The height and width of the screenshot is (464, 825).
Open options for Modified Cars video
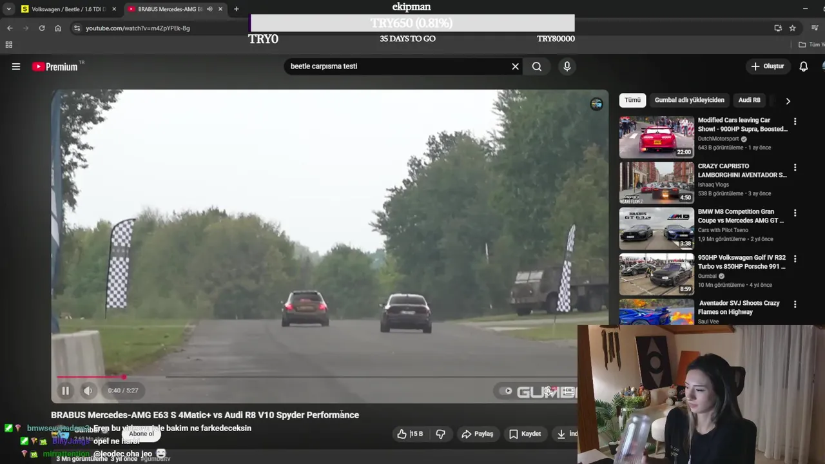point(795,121)
